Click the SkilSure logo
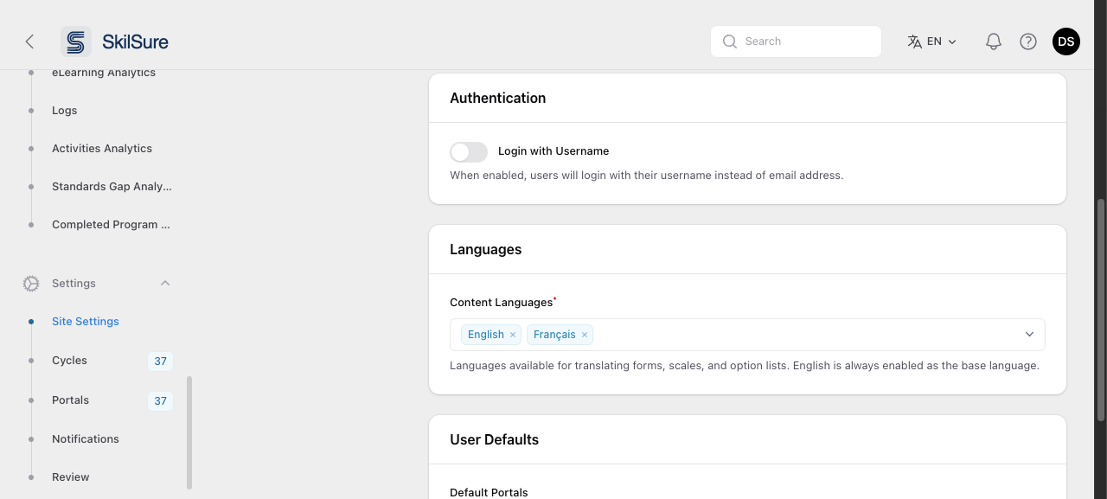 click(115, 42)
